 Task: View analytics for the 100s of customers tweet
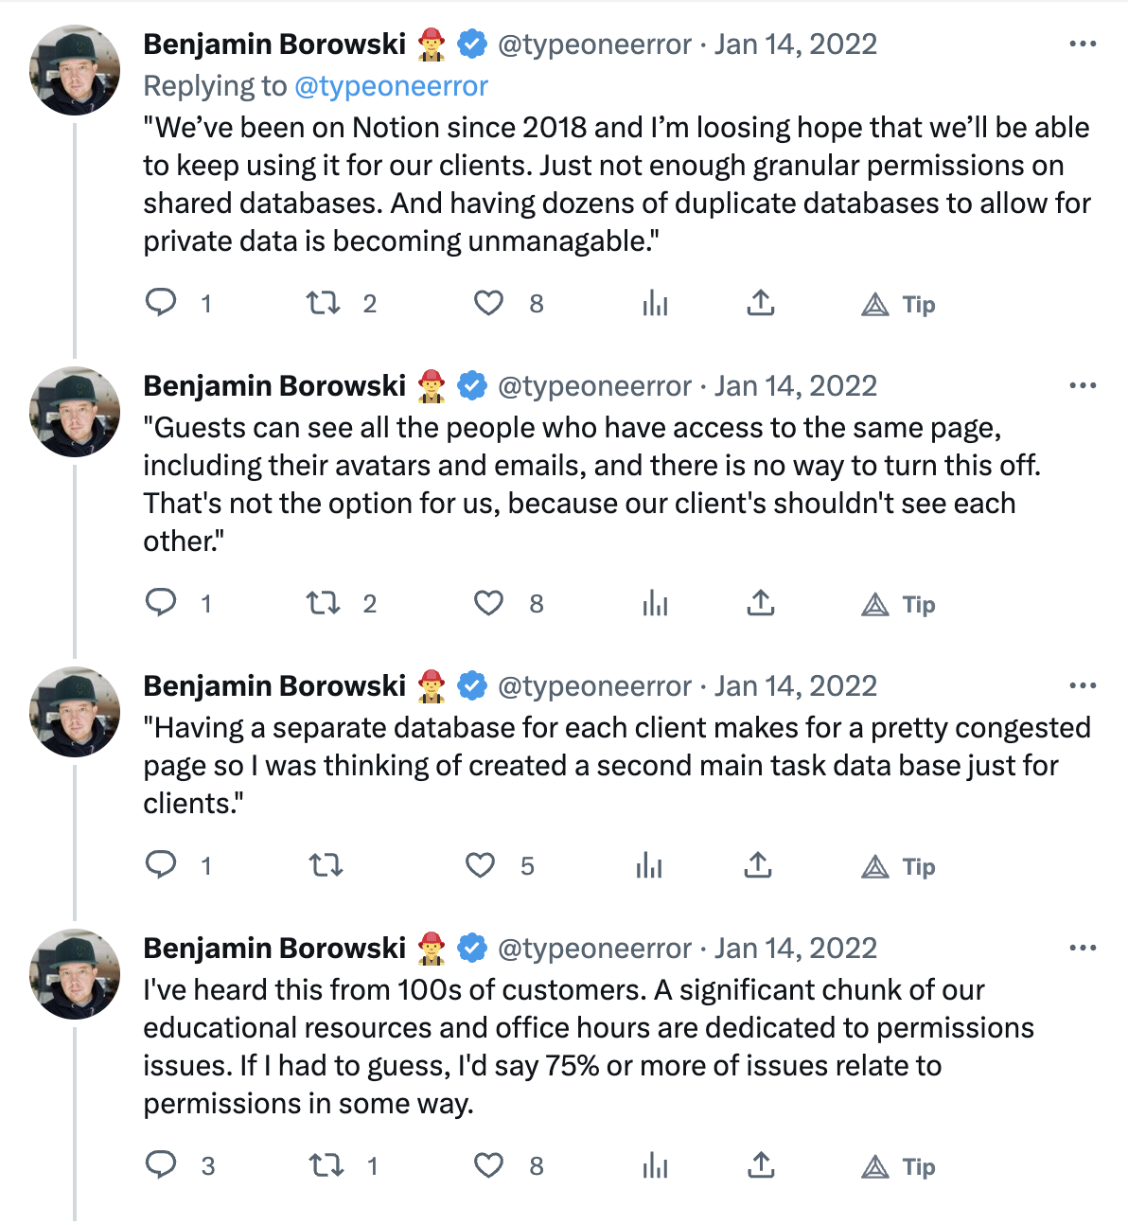[655, 1165]
